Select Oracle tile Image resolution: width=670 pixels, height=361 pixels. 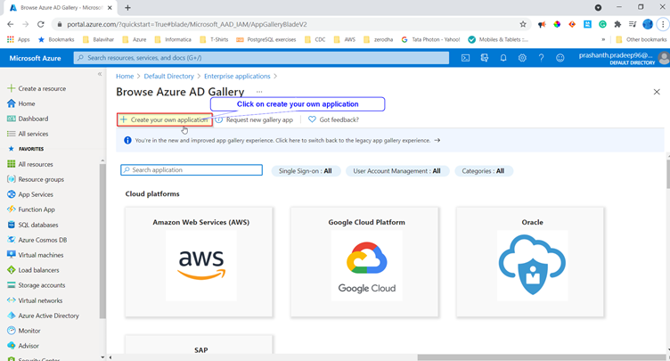click(x=530, y=262)
